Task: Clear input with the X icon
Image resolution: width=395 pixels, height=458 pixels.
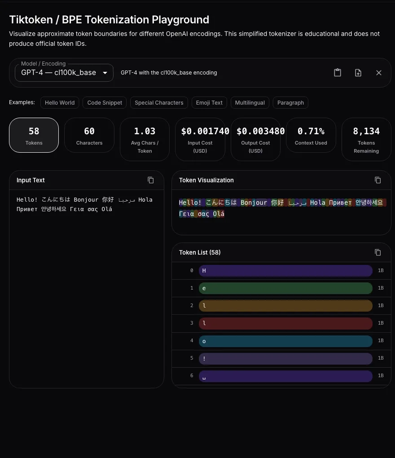Action: click(379, 72)
